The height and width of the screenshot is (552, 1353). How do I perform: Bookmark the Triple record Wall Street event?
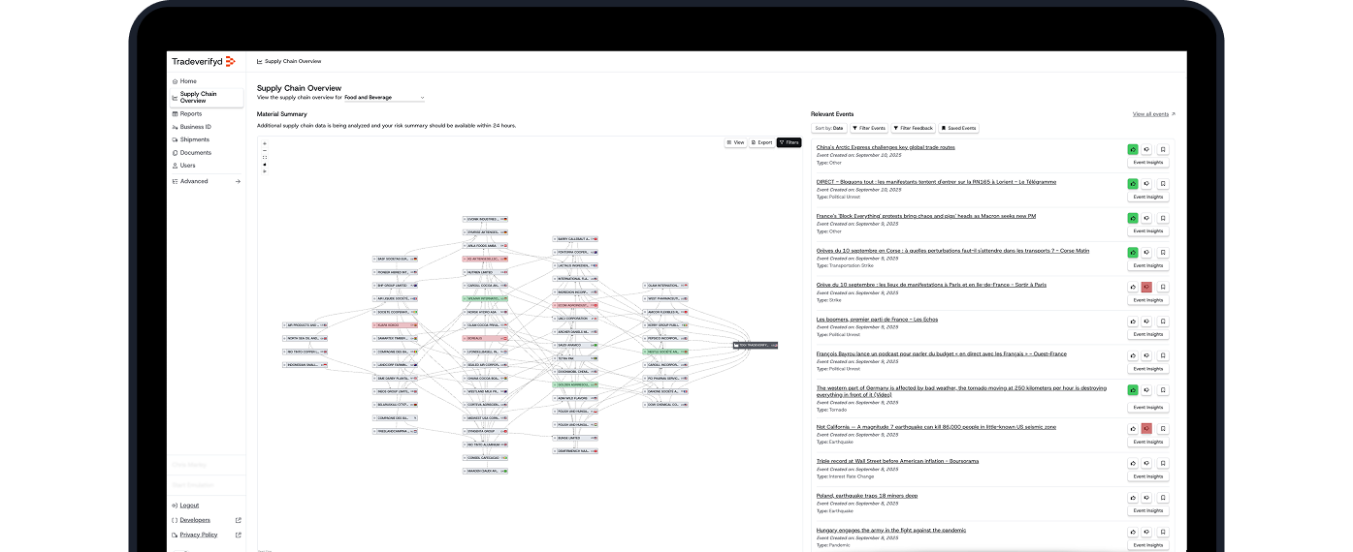[1163, 463]
